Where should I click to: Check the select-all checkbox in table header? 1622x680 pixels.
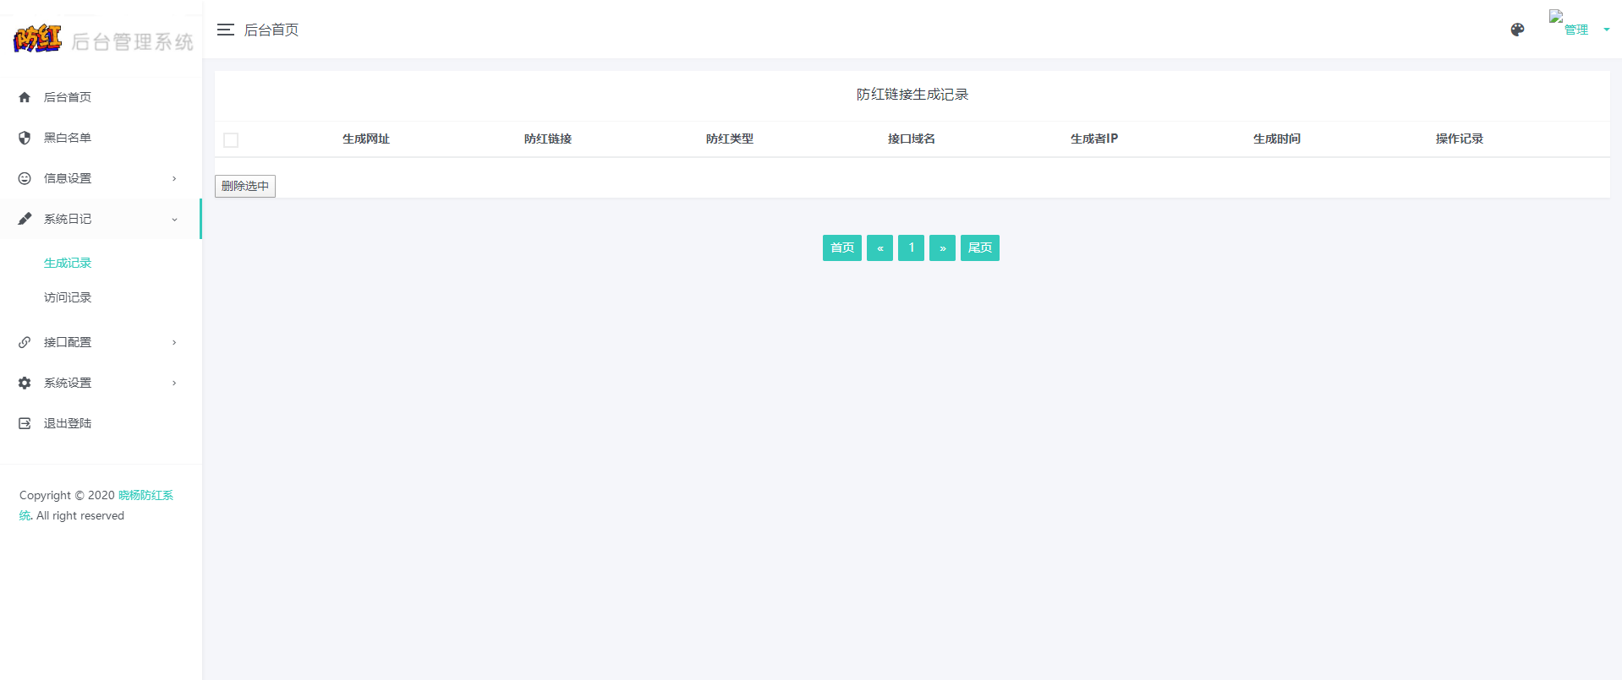coord(231,140)
